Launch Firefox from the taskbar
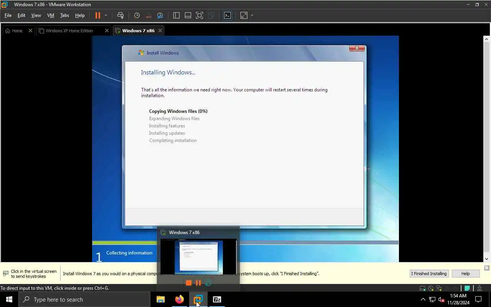Viewport: 491px width, 307px height. [x=180, y=299]
